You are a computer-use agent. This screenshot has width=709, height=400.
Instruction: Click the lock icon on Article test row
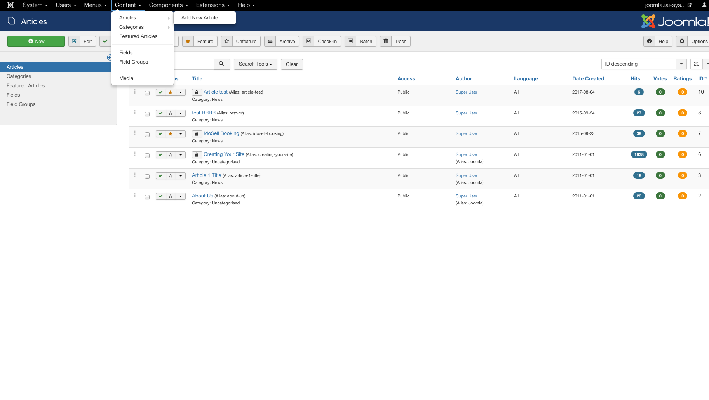pyautogui.click(x=197, y=92)
